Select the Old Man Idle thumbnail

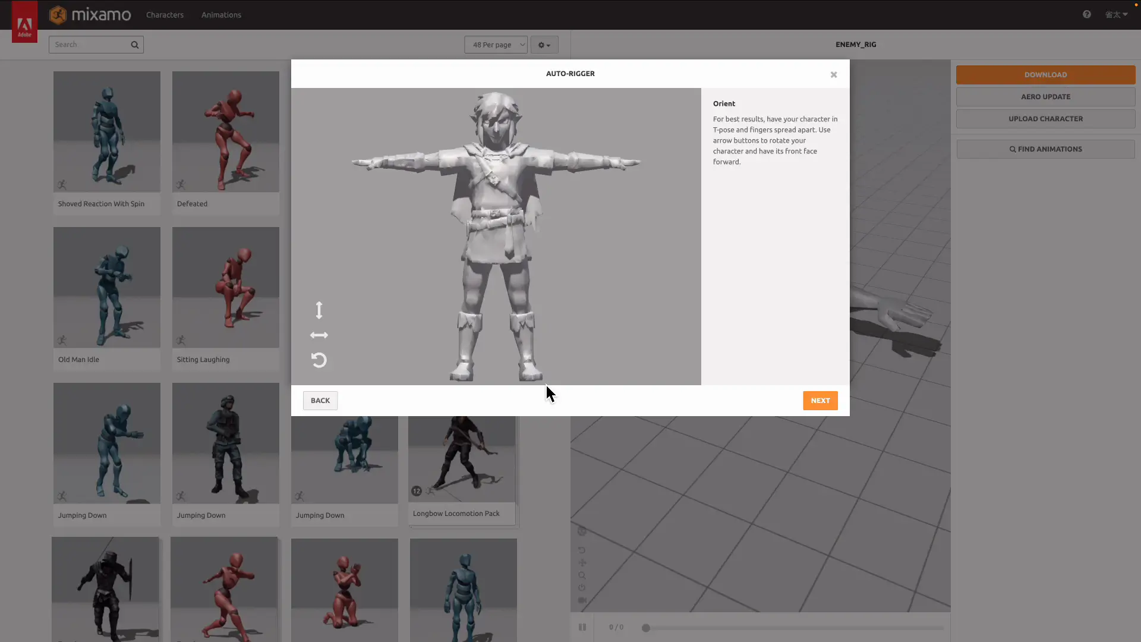pyautogui.click(x=107, y=288)
